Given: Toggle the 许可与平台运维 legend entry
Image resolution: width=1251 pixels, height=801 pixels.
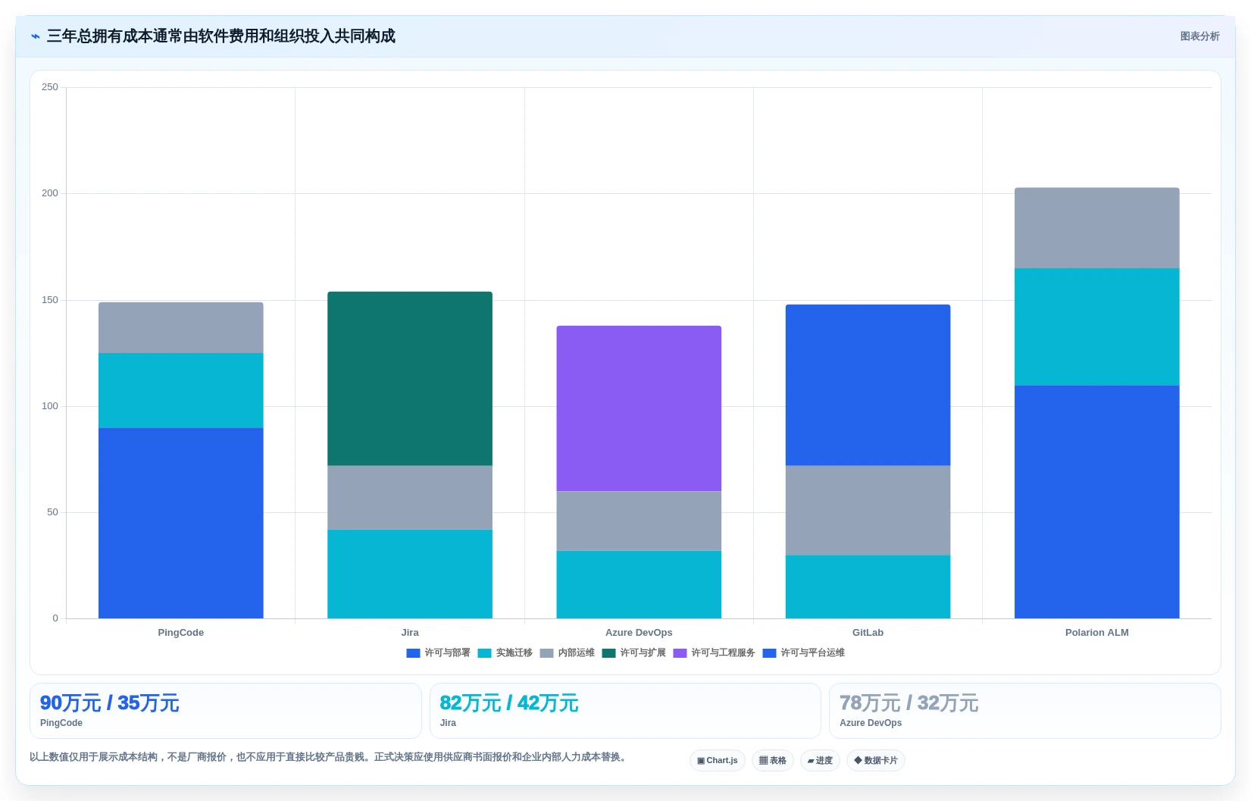Looking at the screenshot, I should (803, 652).
